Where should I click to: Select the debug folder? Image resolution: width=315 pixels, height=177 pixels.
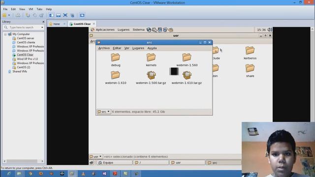[116, 60]
